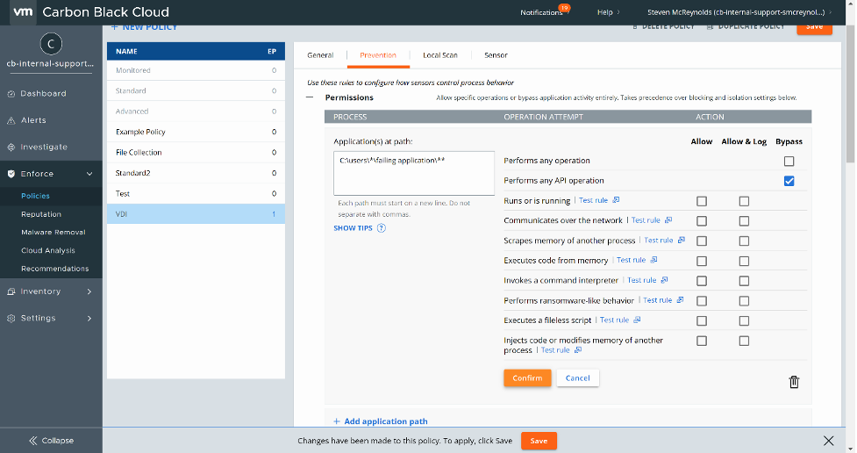Image resolution: width=857 pixels, height=453 pixels.
Task: Click the organization avatar circle C
Action: 51,44
